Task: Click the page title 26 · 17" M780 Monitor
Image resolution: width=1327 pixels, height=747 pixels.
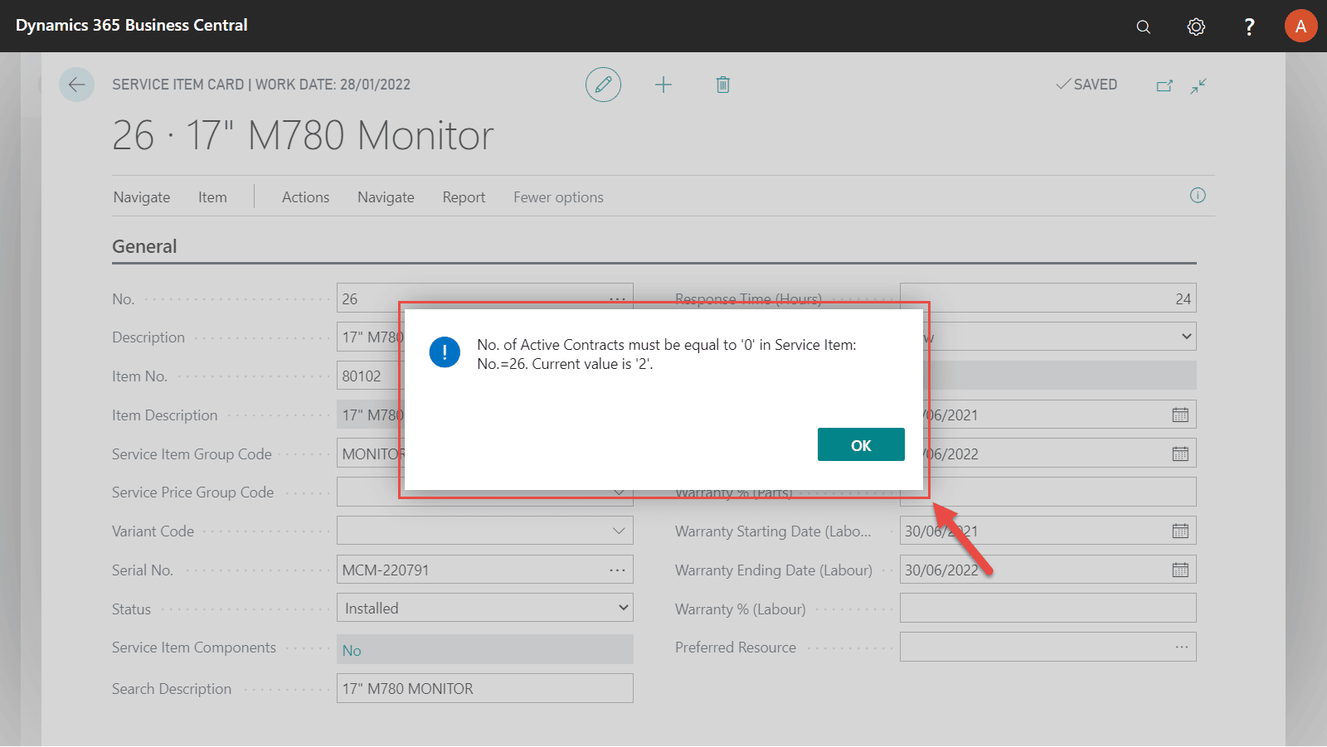Action: pos(303,135)
